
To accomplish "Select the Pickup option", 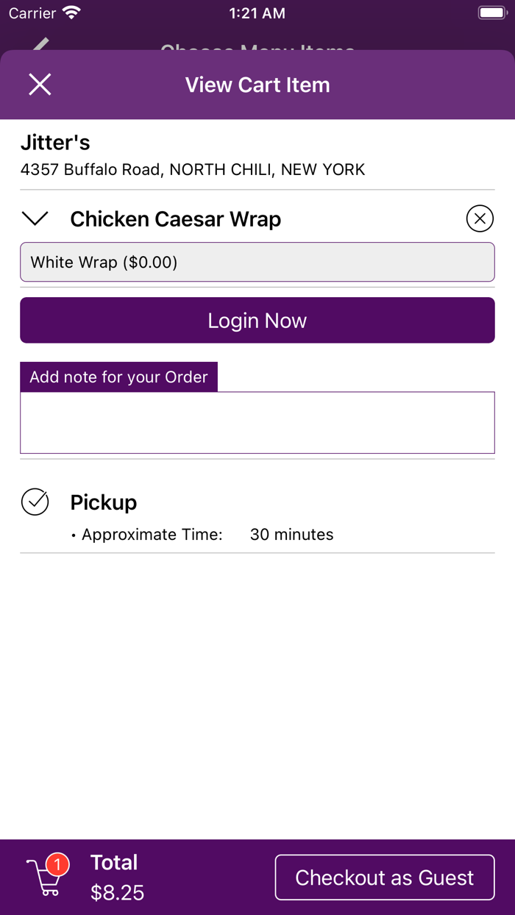I will click(103, 502).
